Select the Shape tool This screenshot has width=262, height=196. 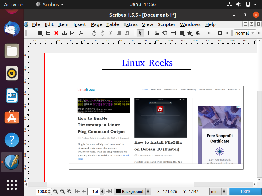[x=182, y=33]
